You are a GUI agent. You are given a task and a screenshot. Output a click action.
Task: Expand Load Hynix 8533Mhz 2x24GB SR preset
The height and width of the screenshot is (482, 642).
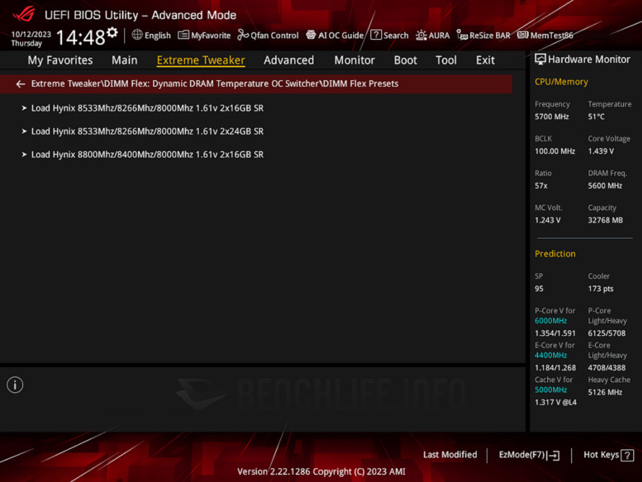147,131
